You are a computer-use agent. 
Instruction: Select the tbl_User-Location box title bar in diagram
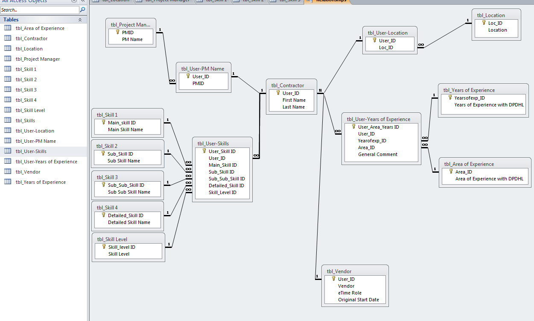[x=390, y=32]
